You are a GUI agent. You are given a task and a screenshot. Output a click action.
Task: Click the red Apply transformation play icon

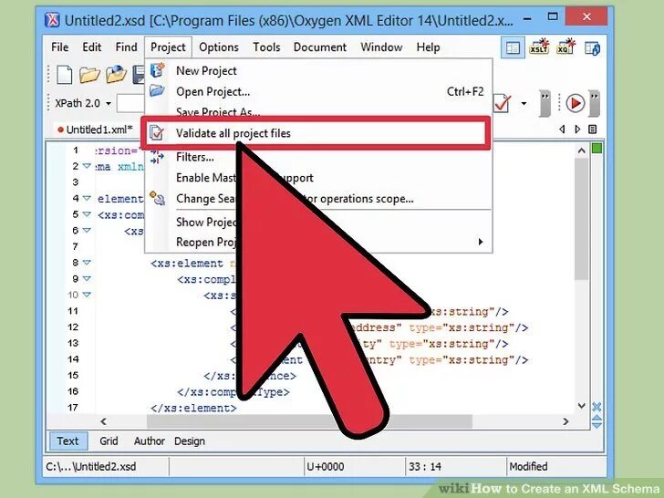[x=575, y=103]
